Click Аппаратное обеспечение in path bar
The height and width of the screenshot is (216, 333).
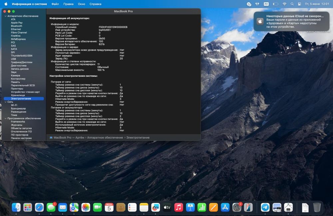[105, 137]
